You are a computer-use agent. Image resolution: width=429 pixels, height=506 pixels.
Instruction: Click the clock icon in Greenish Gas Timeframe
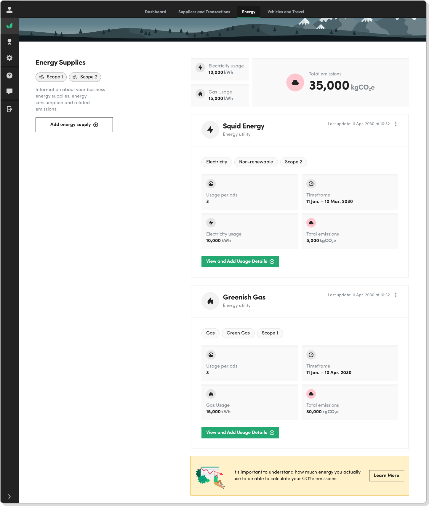coord(311,355)
